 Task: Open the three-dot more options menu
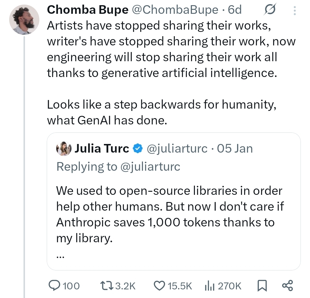click(294, 11)
